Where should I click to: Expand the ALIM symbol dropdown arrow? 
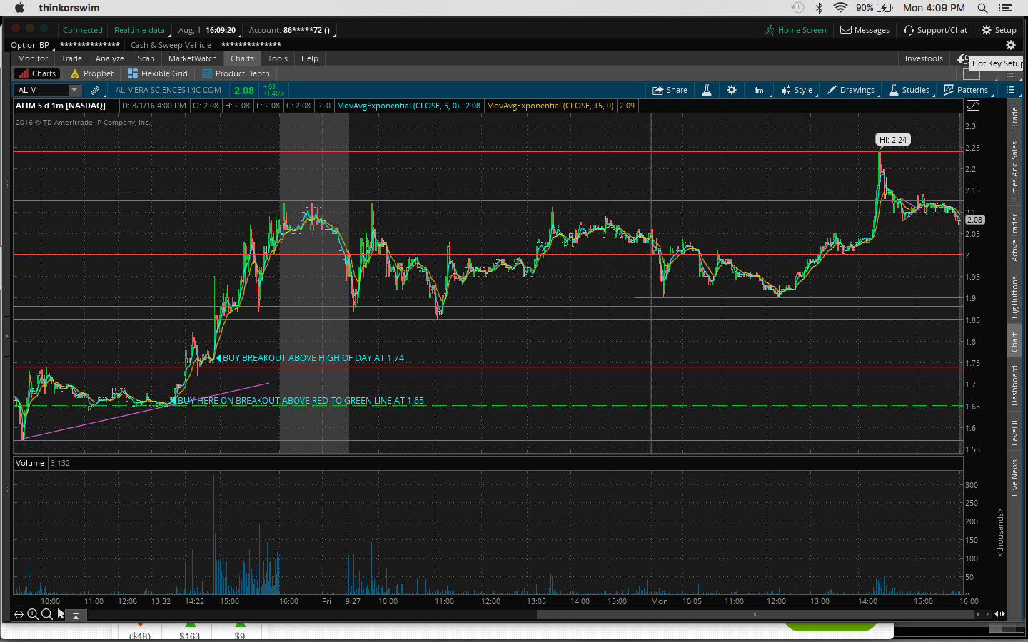(74, 90)
